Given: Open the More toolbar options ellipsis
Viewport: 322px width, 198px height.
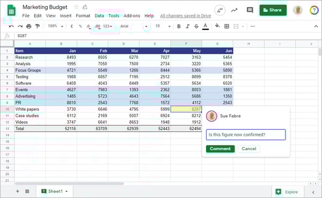Looking at the screenshot, I should click(253, 26).
